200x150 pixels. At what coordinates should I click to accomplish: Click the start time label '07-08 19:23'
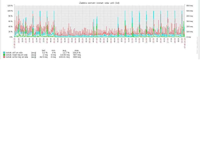click(x=14, y=43)
